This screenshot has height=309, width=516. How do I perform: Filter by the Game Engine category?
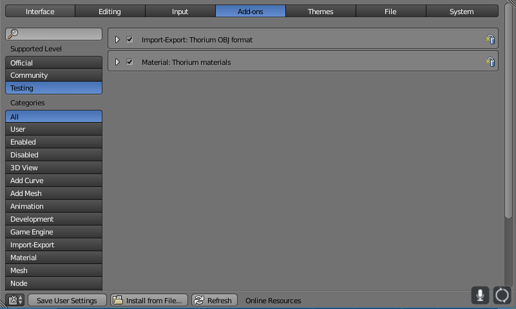pos(53,231)
